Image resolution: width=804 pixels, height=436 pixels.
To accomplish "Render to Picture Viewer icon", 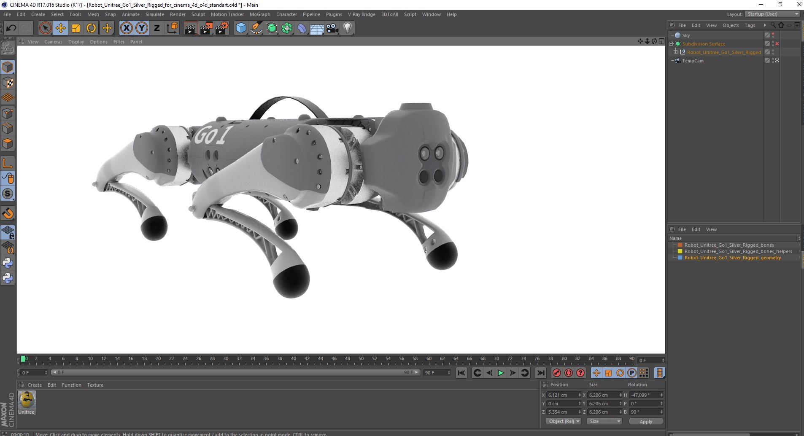I will pos(206,28).
